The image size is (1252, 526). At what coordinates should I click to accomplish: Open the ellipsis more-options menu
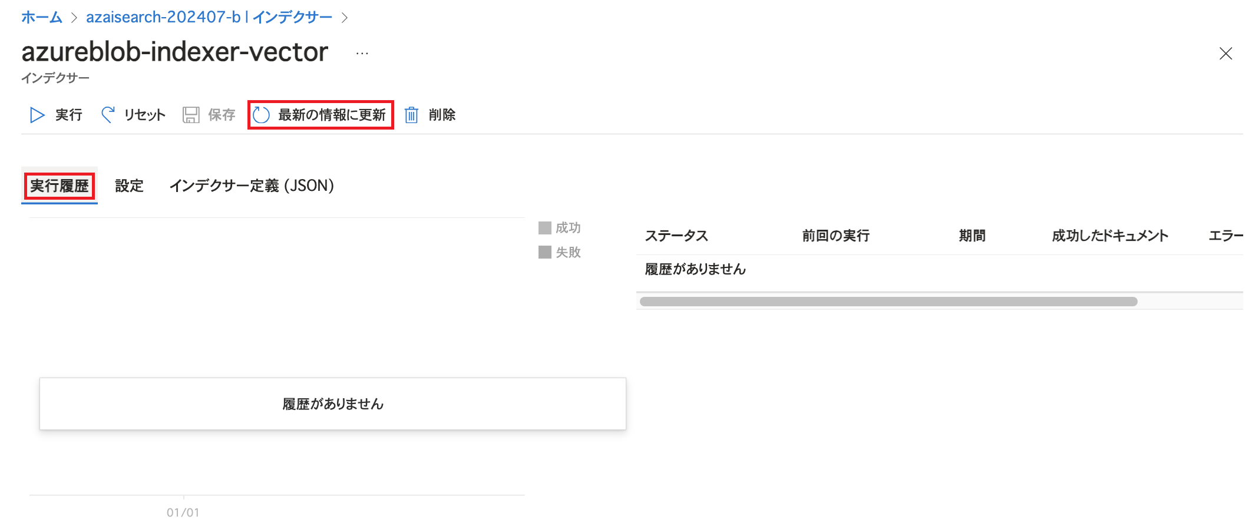(x=362, y=54)
